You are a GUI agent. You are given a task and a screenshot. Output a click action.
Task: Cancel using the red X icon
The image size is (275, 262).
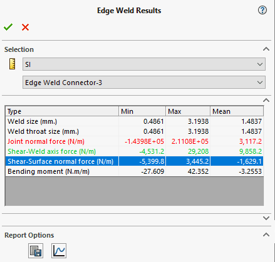pyautogui.click(x=25, y=28)
